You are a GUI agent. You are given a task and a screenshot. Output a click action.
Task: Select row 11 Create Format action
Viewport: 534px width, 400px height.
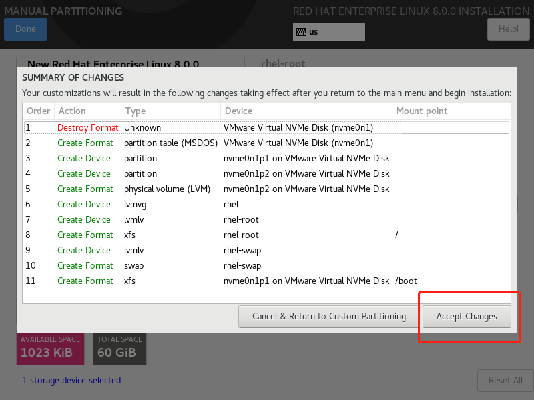(x=85, y=281)
